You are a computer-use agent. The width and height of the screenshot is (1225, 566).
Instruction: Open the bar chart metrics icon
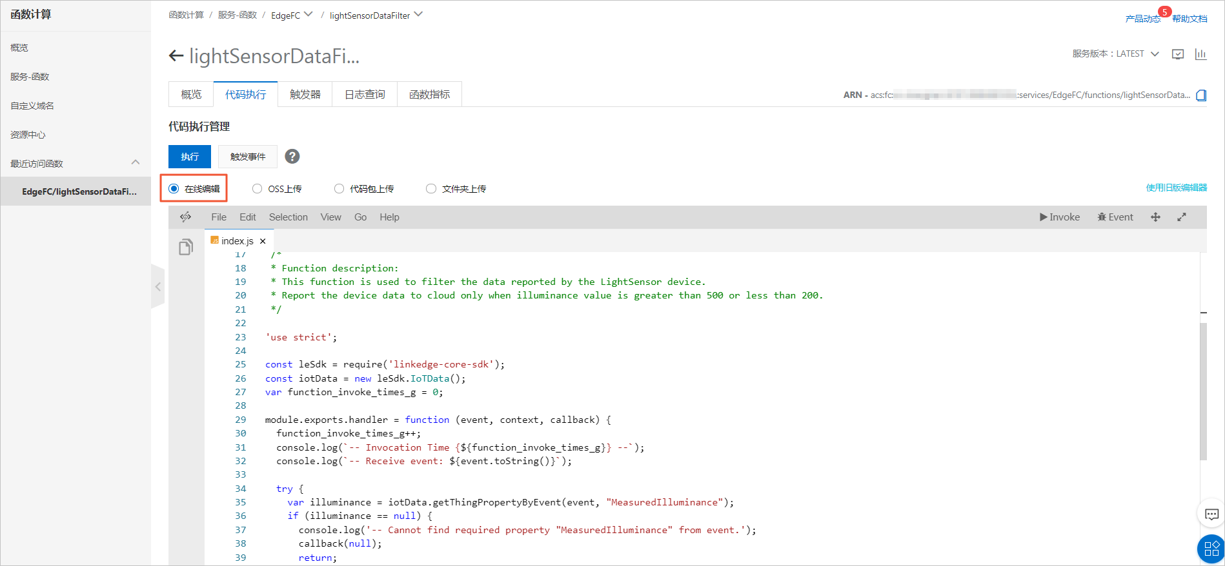[1200, 54]
